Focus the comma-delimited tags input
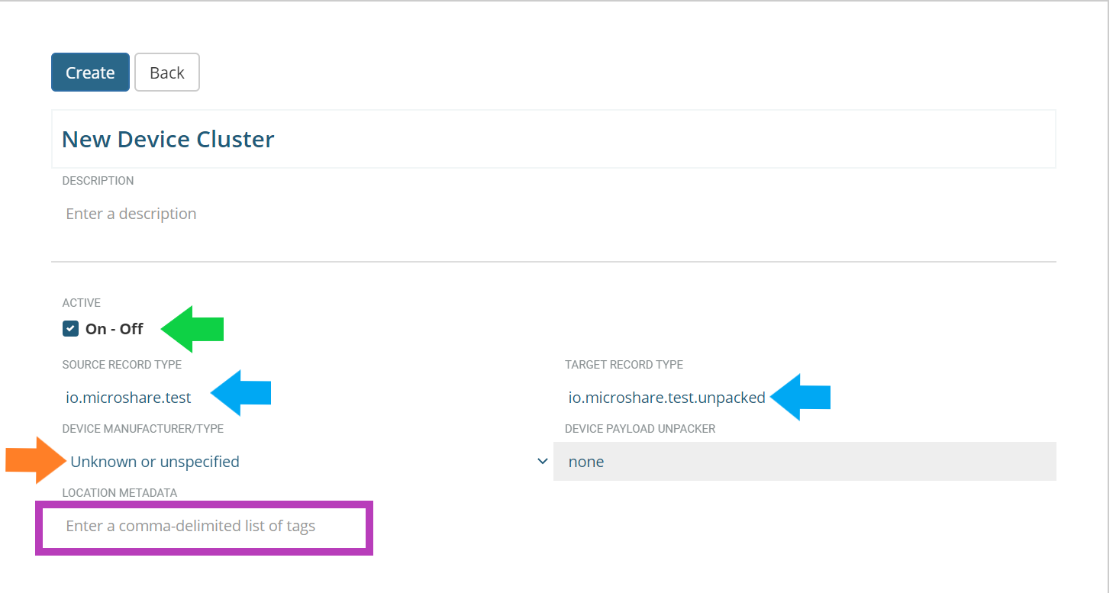1116x593 pixels. [x=205, y=526]
